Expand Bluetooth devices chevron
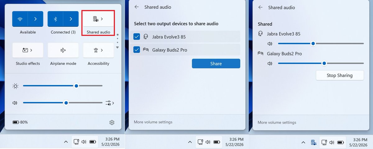The height and width of the screenshot is (149, 373). click(x=71, y=19)
